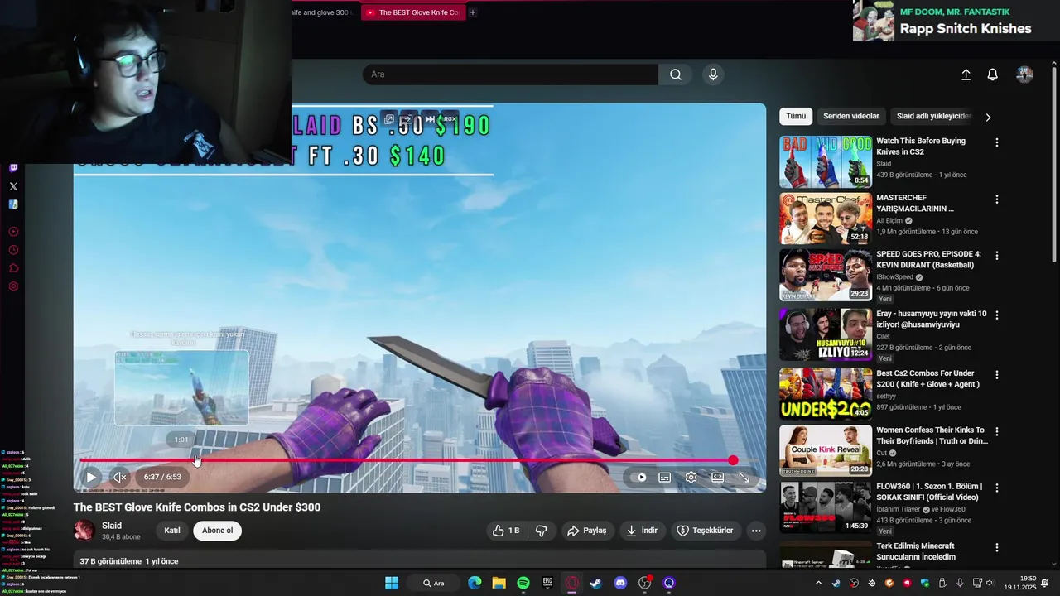Click the fast-forward overlay icon on video
1060x596 pixels.
coord(430,119)
